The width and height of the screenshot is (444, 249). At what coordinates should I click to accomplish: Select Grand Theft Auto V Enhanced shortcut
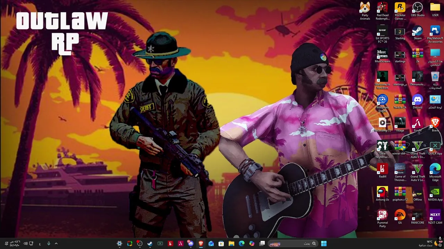click(418, 150)
